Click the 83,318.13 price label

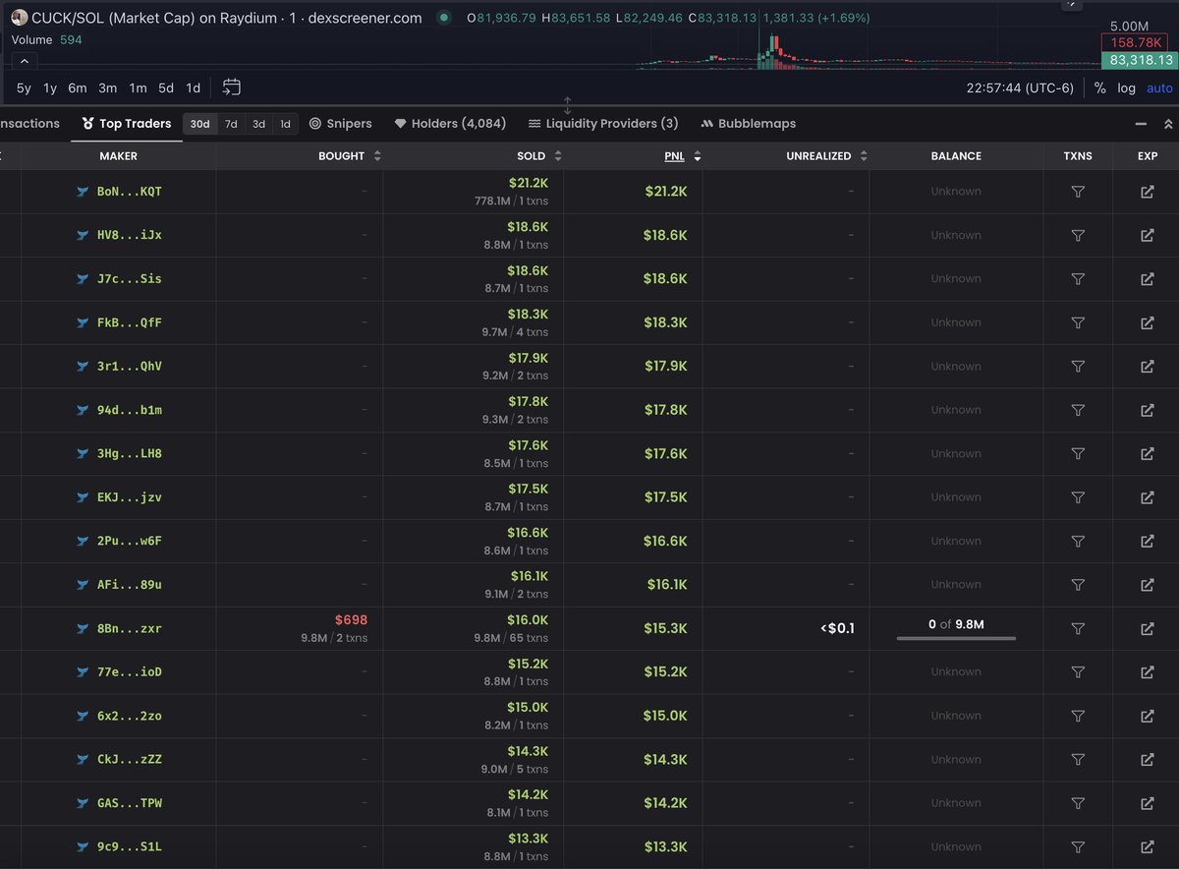1140,60
